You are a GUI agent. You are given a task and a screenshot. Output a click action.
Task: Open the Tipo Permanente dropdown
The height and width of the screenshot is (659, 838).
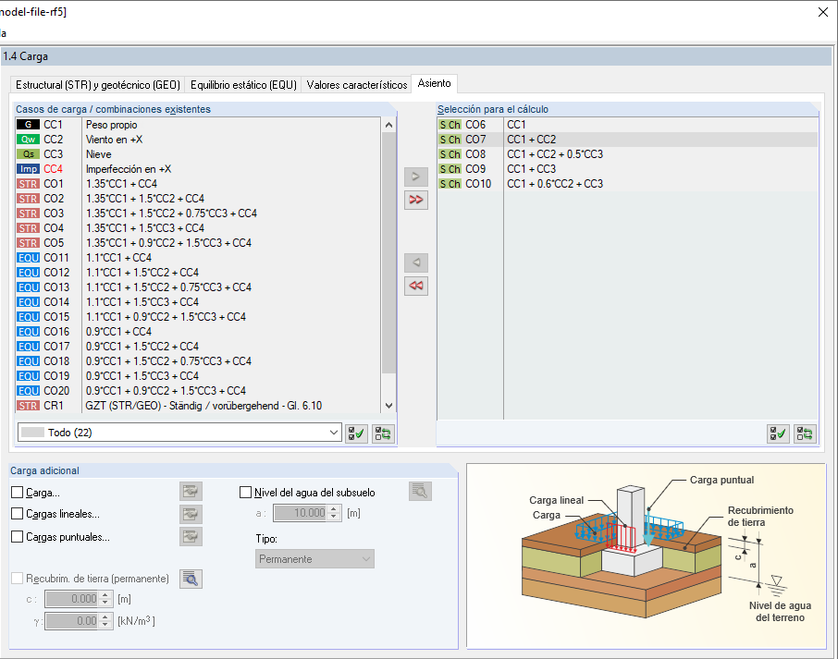314,559
